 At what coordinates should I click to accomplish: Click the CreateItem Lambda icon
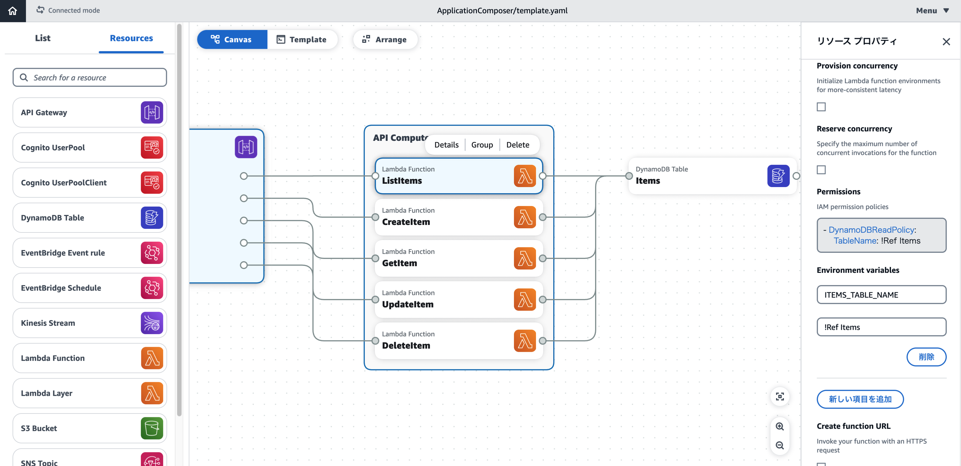pyautogui.click(x=525, y=217)
